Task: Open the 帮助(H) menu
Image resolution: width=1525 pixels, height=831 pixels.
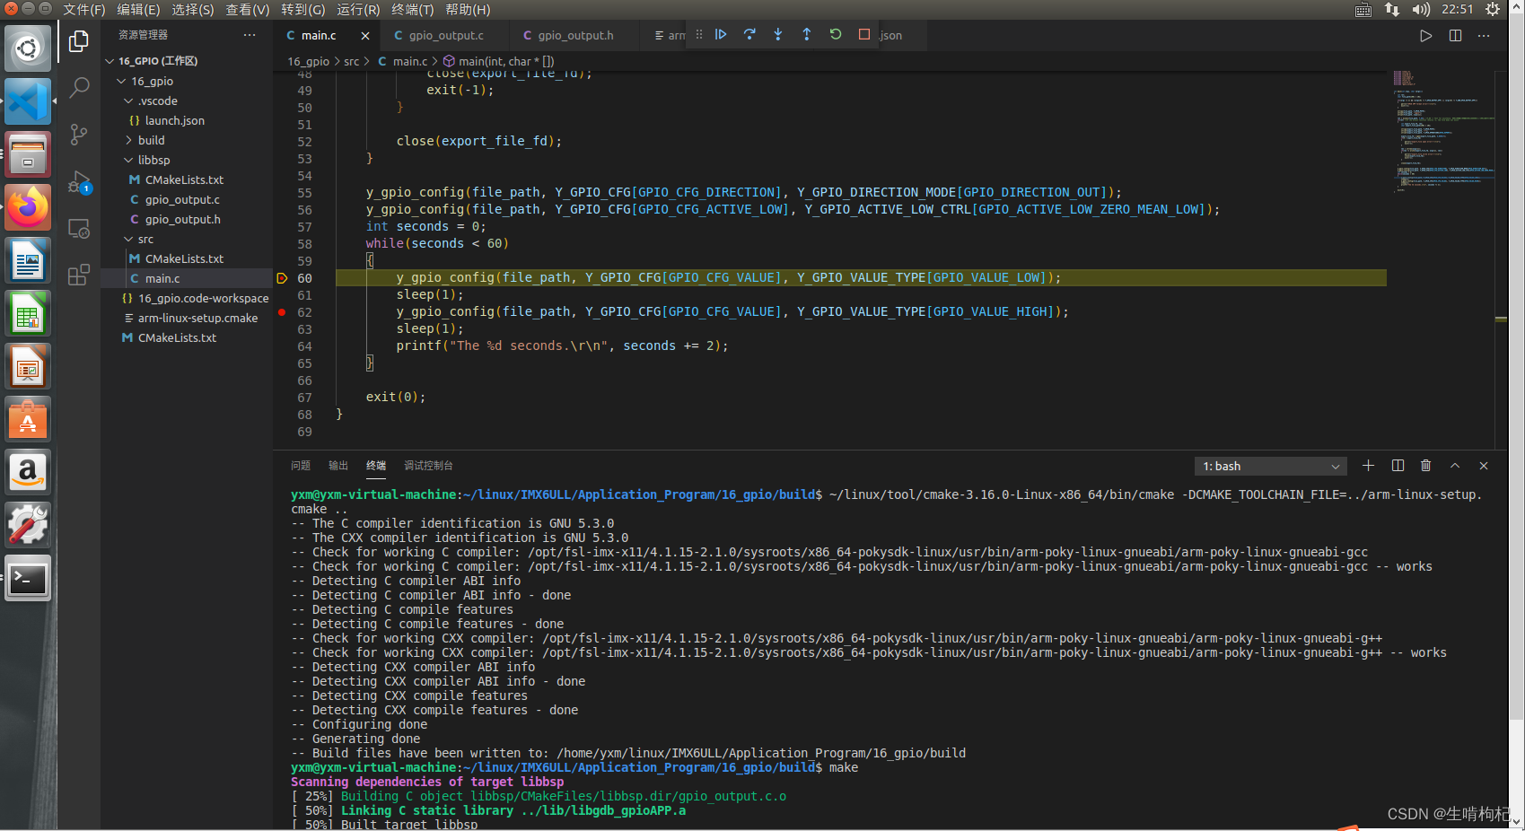Action: (x=468, y=9)
